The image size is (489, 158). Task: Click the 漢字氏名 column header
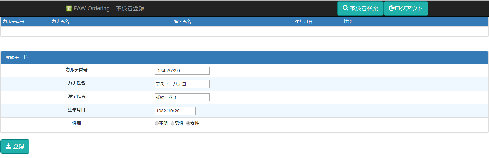(x=182, y=22)
